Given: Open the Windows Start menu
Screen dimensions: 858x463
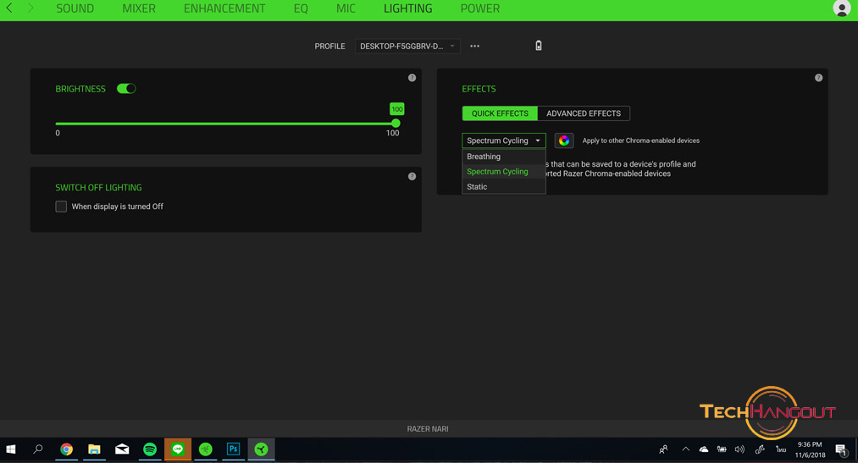Looking at the screenshot, I should 10,449.
